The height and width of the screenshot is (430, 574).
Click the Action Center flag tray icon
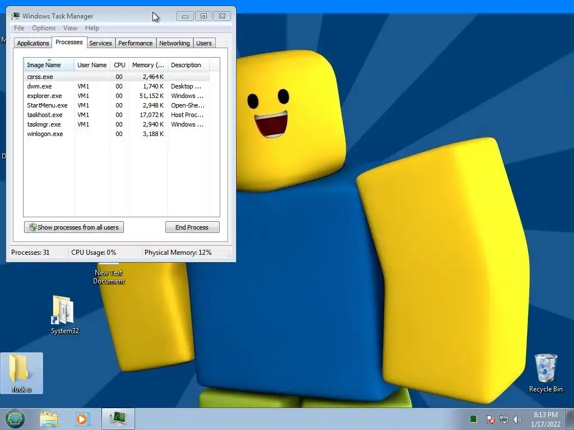point(490,419)
